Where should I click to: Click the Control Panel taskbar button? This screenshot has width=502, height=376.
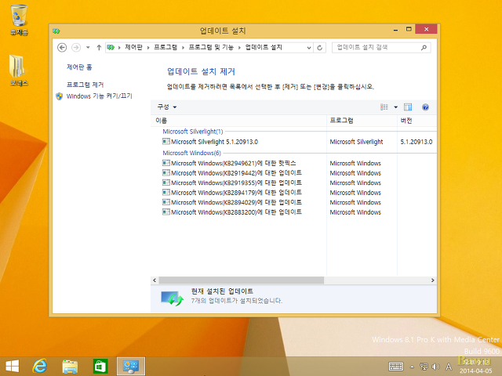tap(131, 366)
